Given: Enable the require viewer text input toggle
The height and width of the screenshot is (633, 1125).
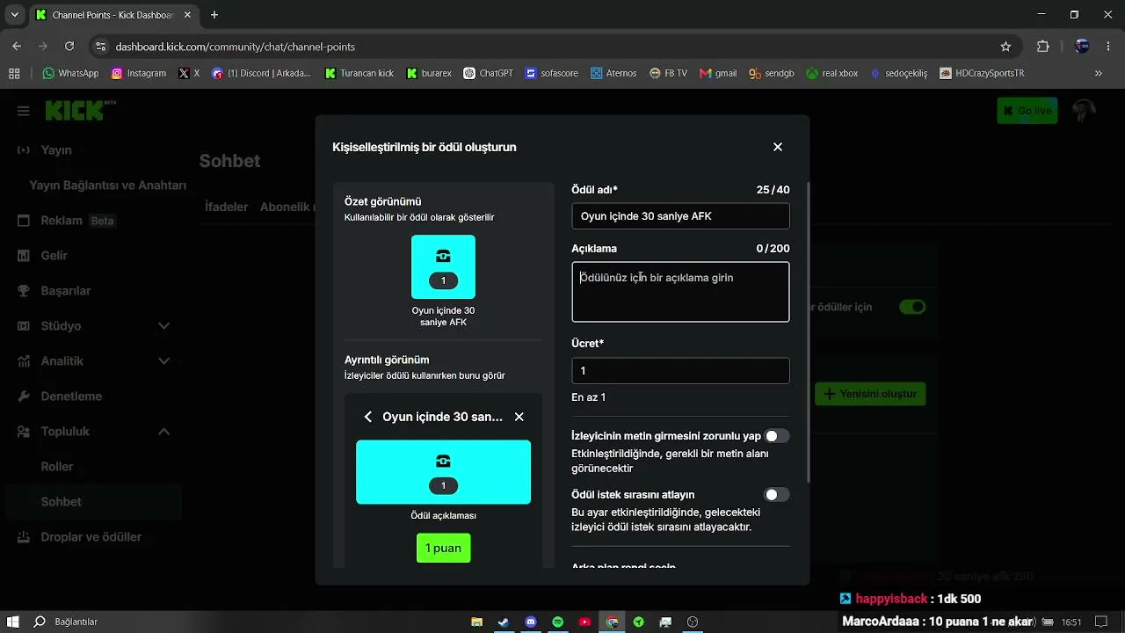Looking at the screenshot, I should [x=777, y=436].
